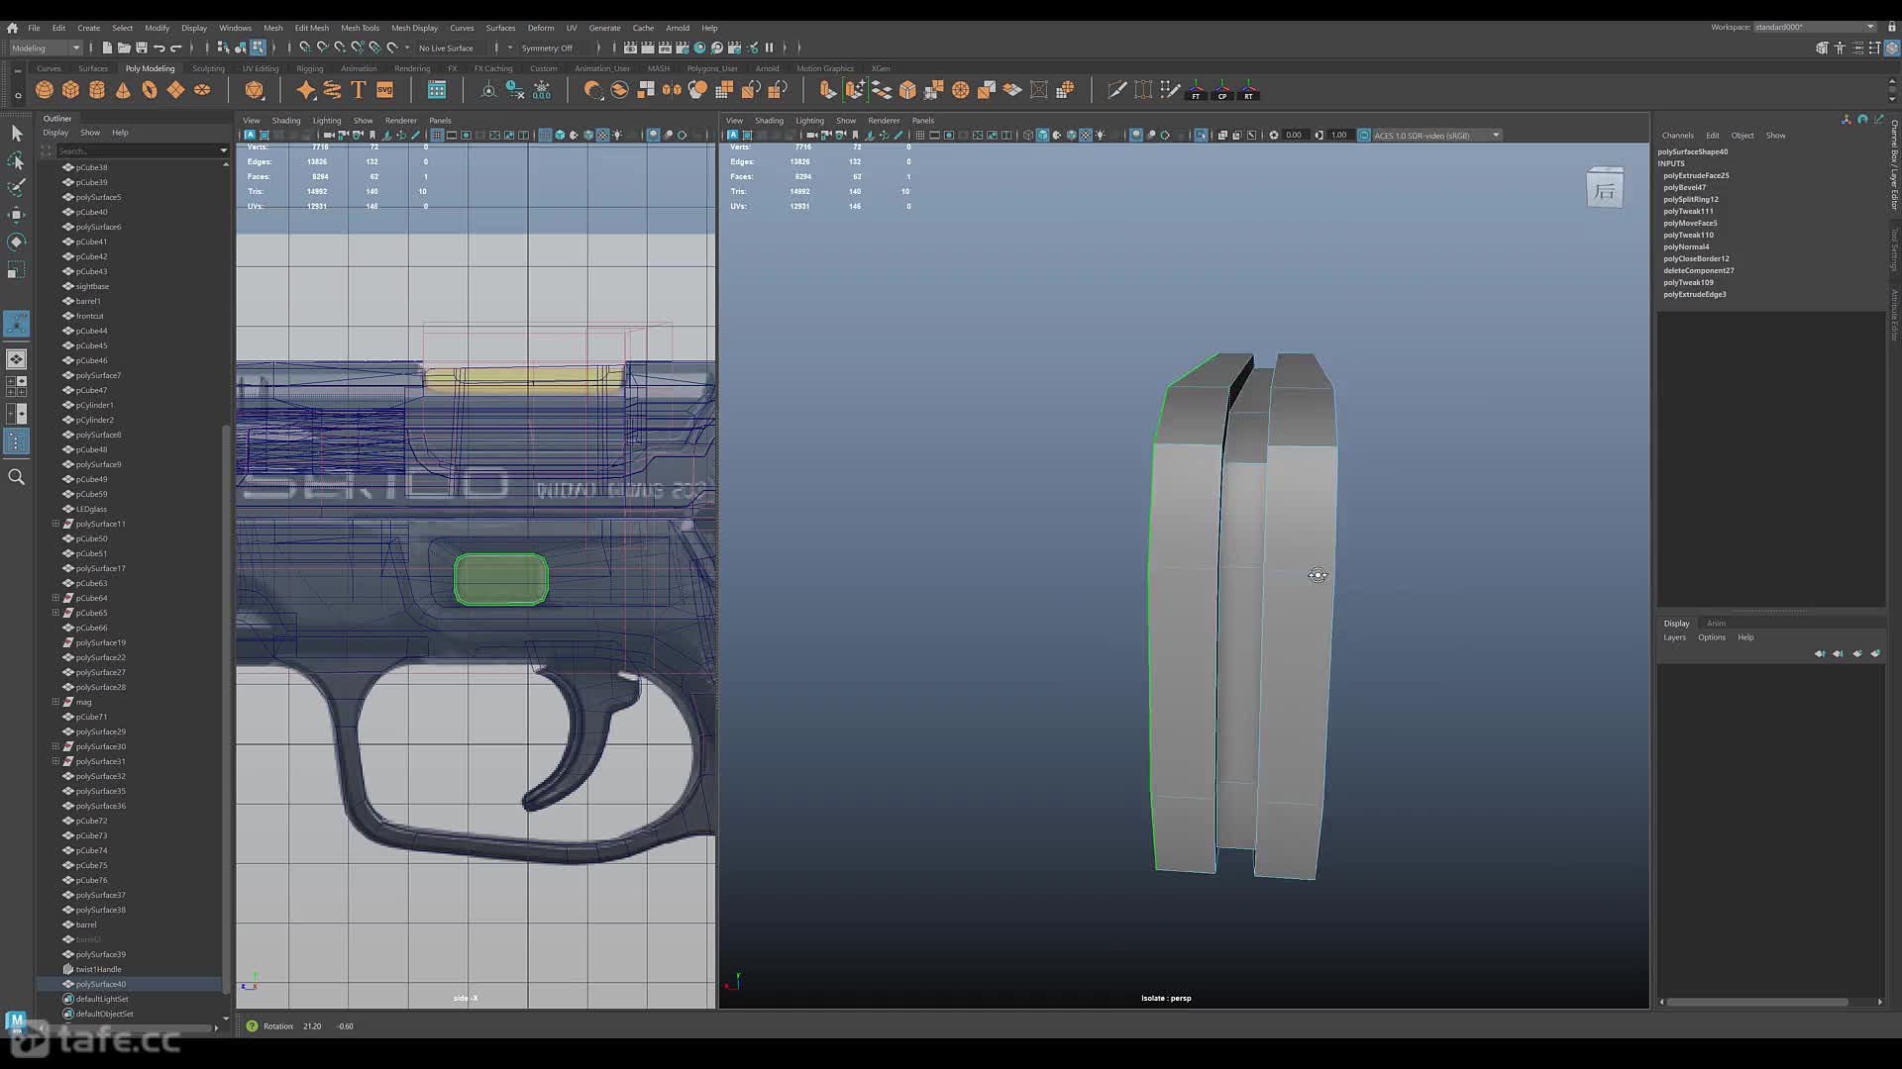Click the Channels menu in Channel Box
The image size is (1902, 1069).
(x=1677, y=135)
